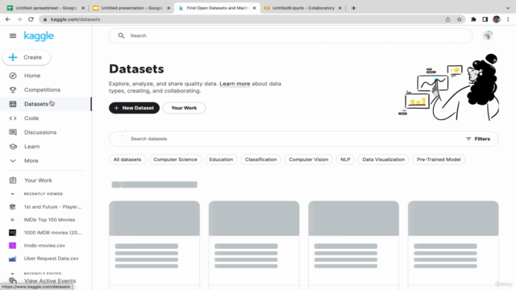Click the browser share icon

(x=448, y=19)
